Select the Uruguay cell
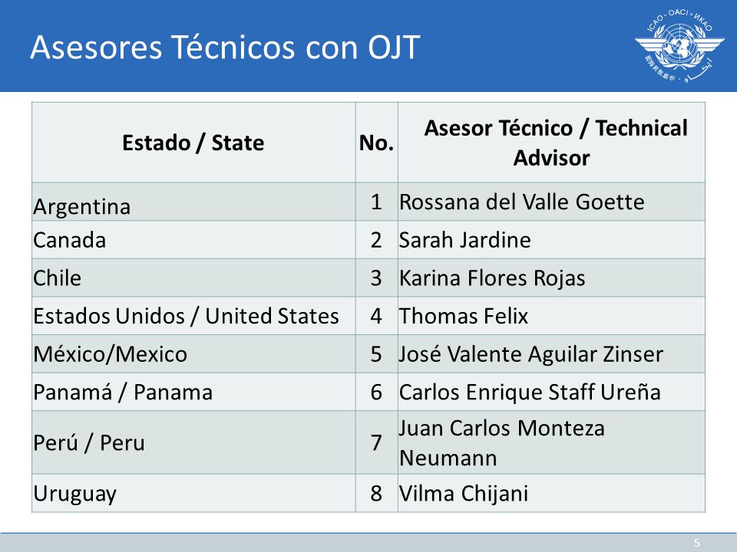The height and width of the screenshot is (552, 737). click(x=193, y=493)
